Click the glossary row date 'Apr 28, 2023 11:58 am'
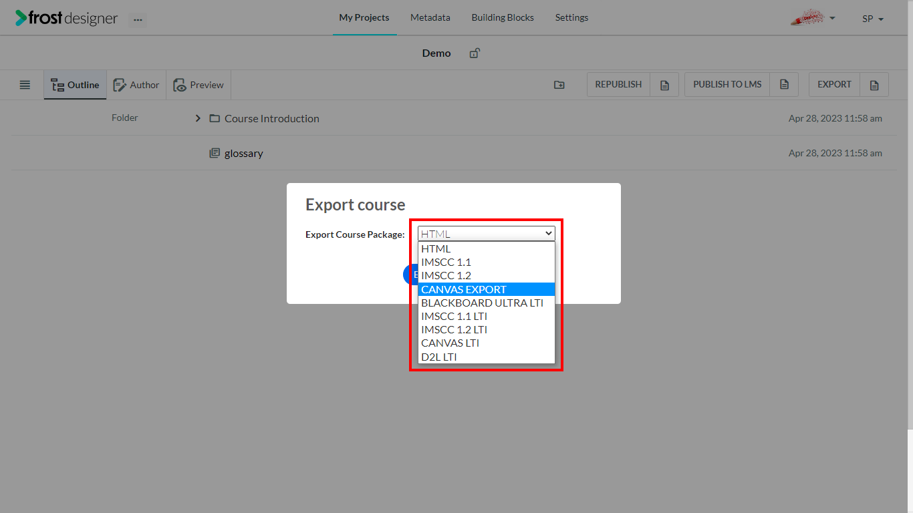 (x=835, y=153)
